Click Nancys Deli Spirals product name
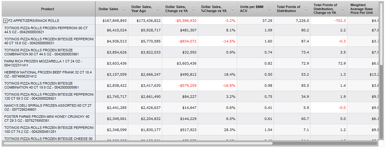The width and height of the screenshot is (385, 147). tap(46, 108)
